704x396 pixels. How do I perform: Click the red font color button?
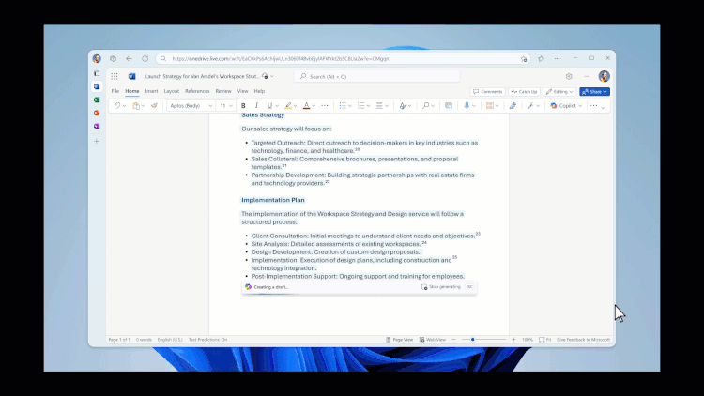click(306, 105)
